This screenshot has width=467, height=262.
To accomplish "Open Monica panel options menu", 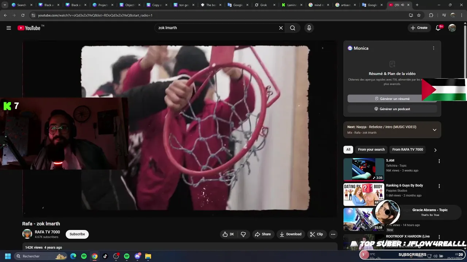I will click(x=433, y=48).
